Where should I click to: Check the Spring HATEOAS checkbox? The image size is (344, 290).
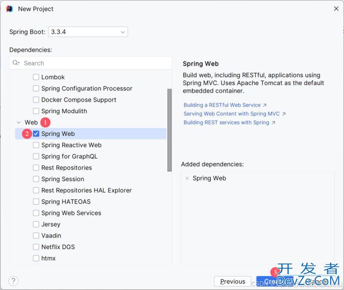coord(36,201)
